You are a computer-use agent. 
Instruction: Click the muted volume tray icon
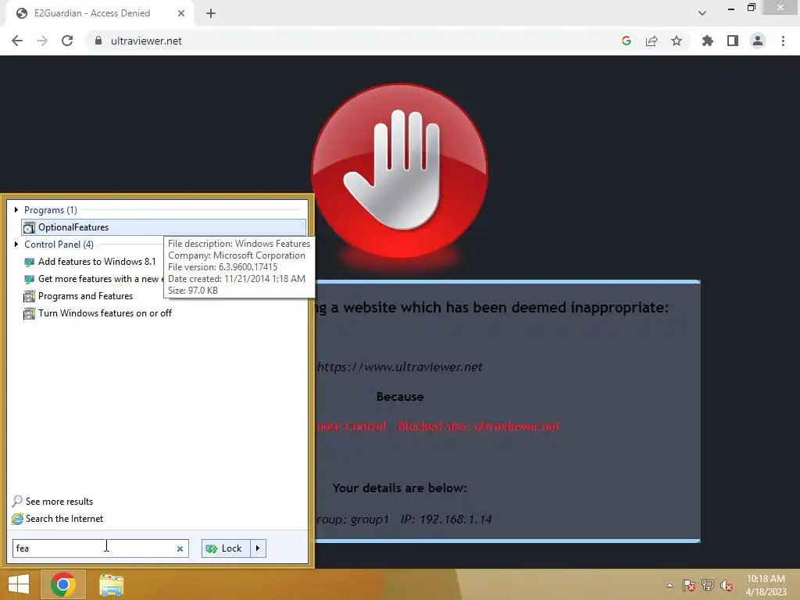click(x=727, y=585)
